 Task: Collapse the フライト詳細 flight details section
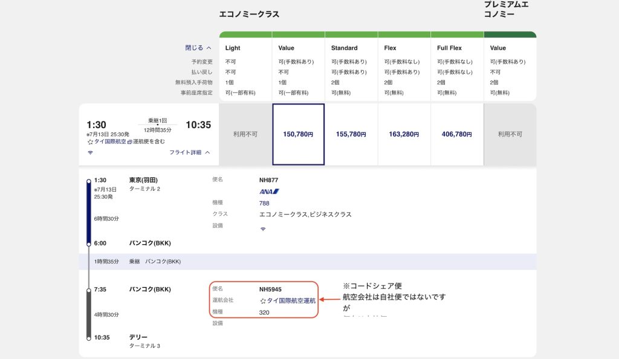(190, 153)
